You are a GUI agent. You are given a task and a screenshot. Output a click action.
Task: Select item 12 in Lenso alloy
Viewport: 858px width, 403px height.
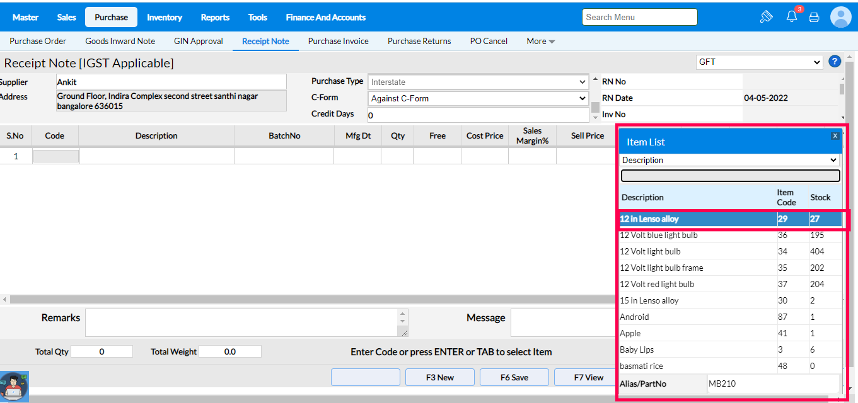[x=730, y=219]
